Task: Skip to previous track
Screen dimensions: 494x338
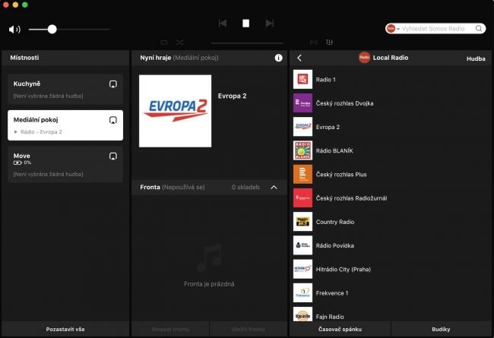Action: coord(223,24)
